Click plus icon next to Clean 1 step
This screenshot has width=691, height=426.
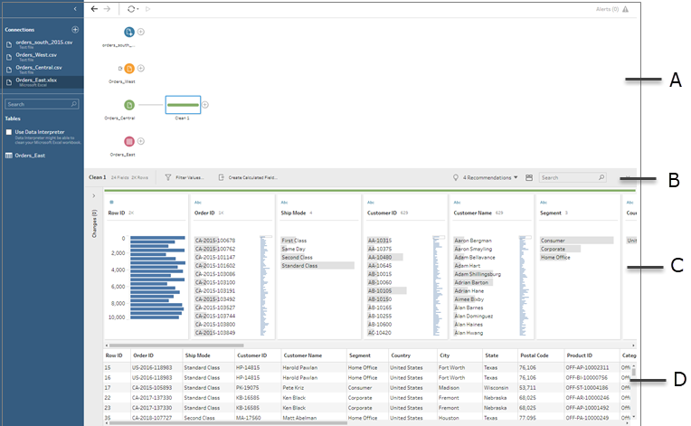[x=205, y=105]
